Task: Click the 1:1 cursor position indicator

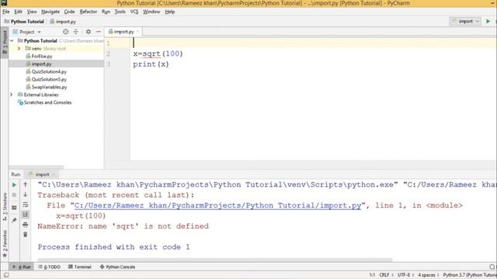Action: click(x=372, y=275)
